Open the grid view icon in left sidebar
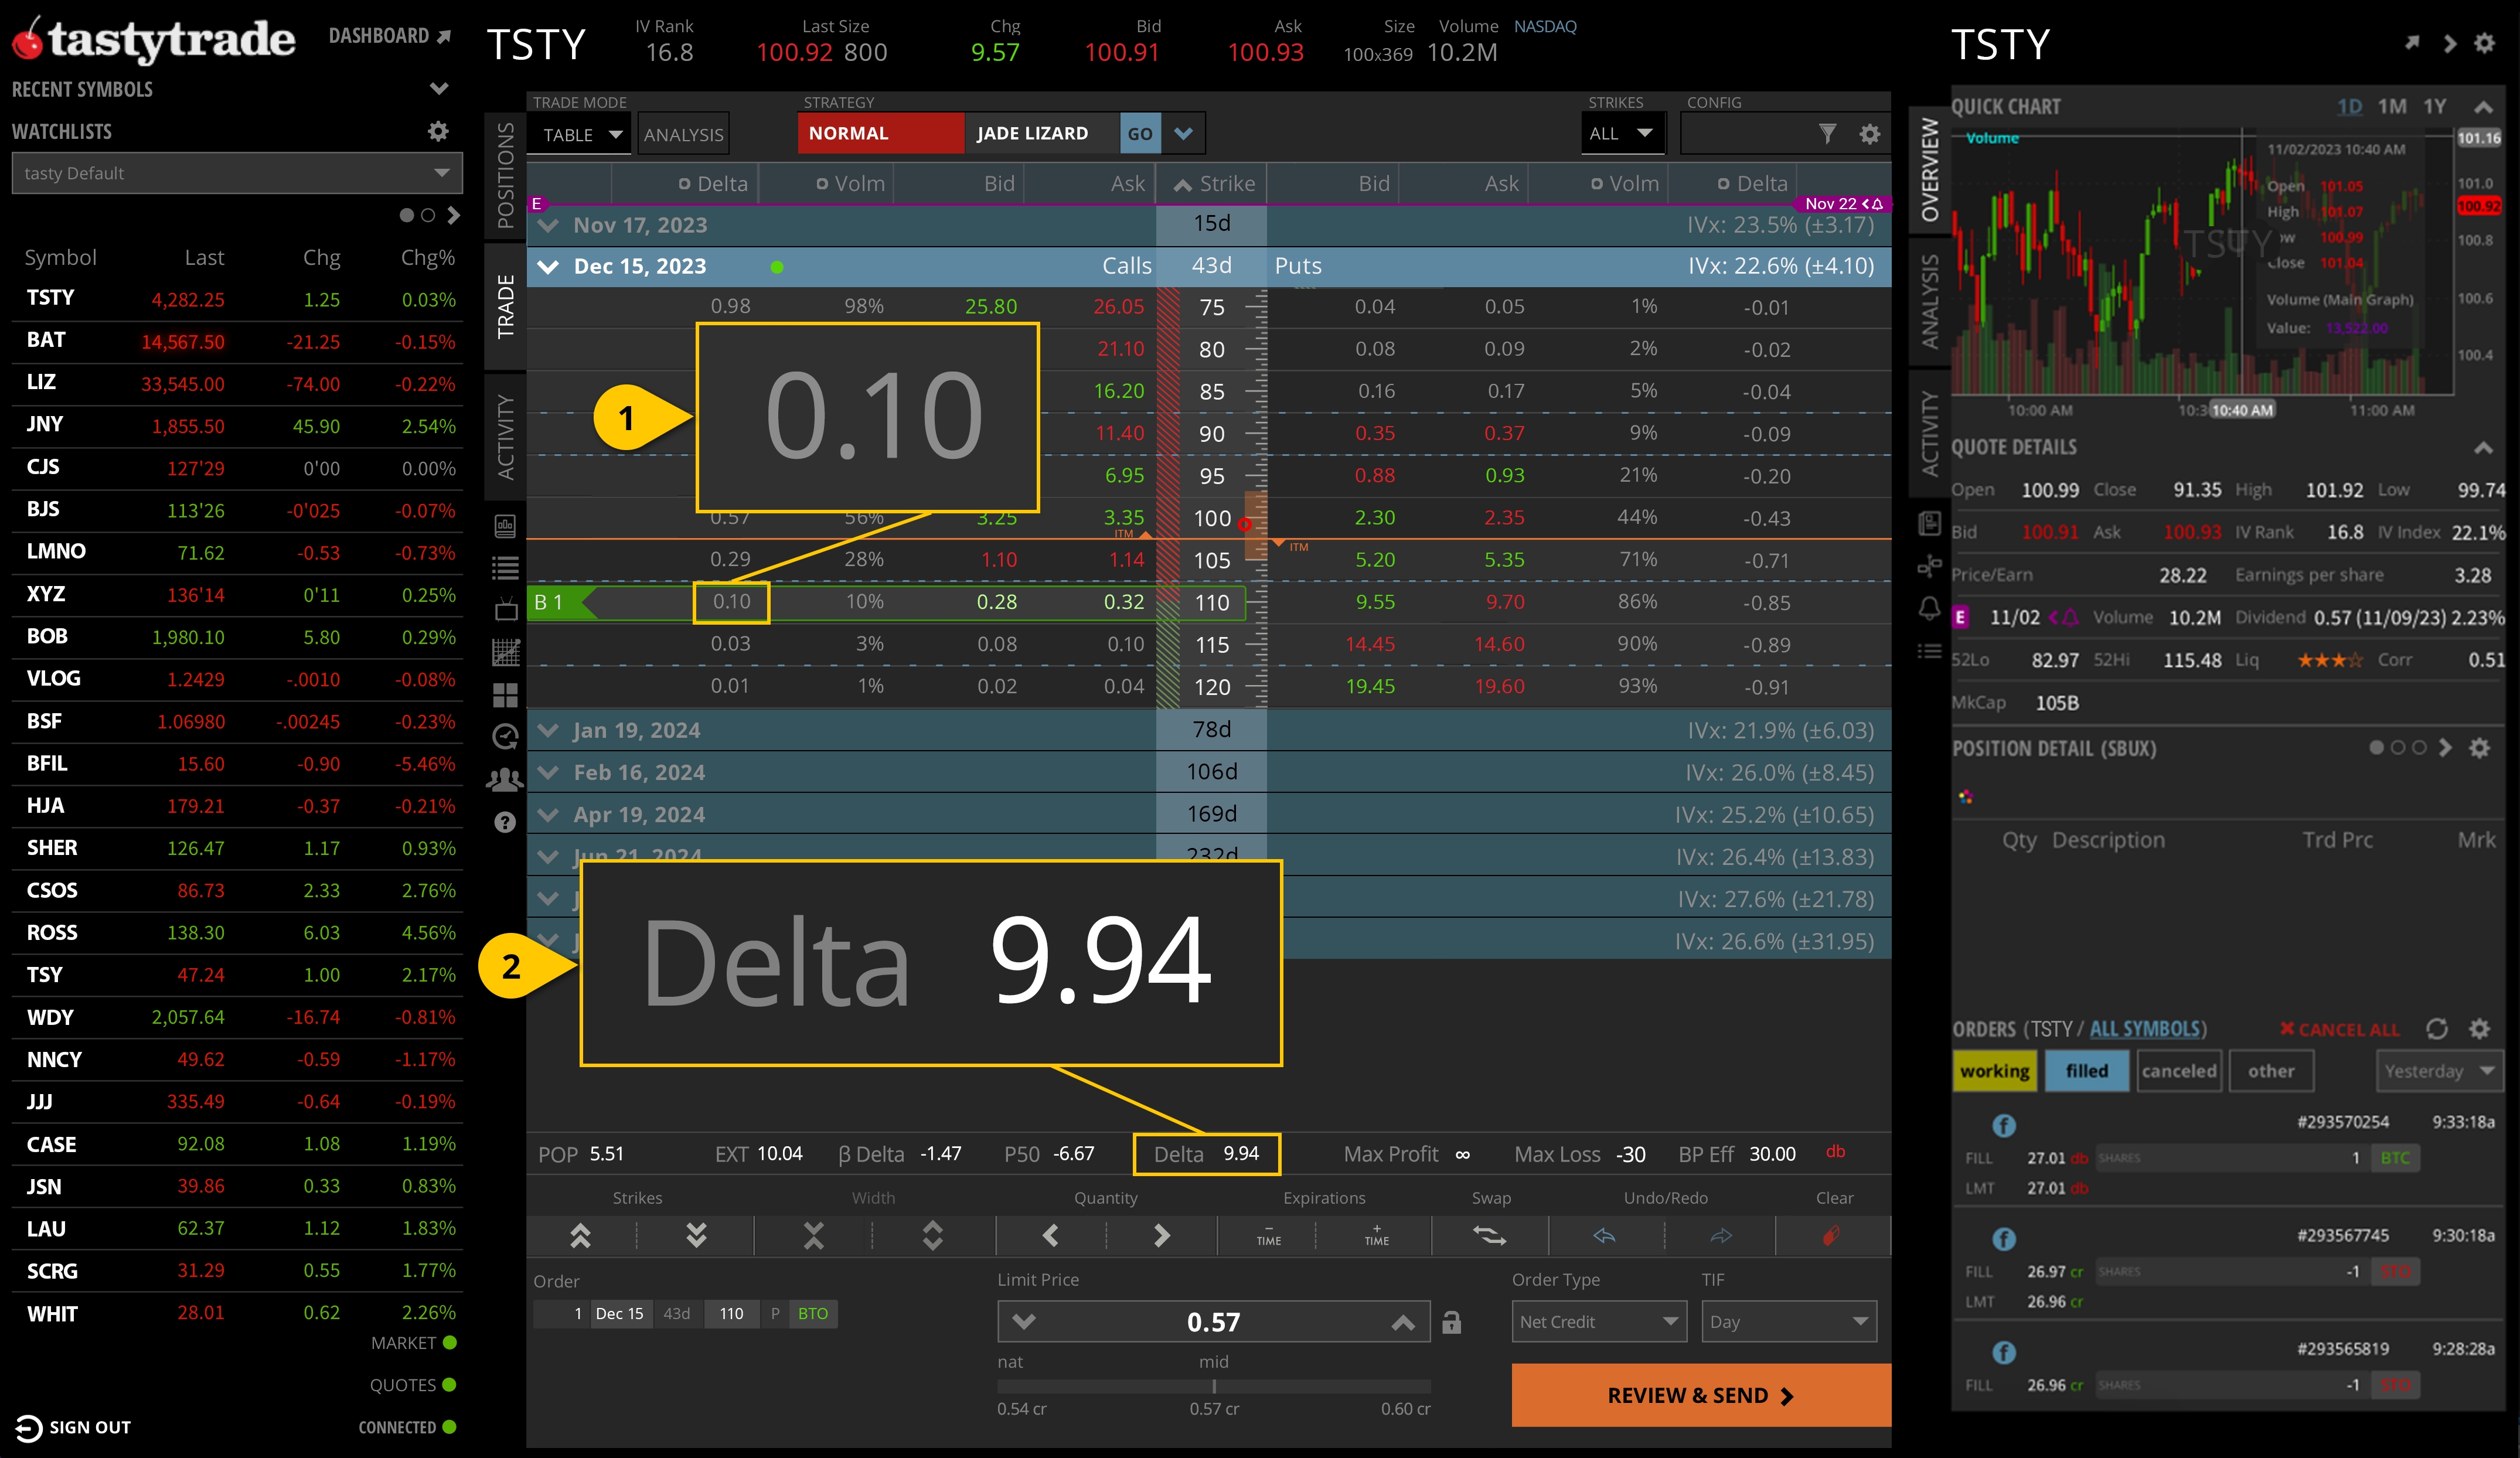The height and width of the screenshot is (1458, 2520). click(506, 695)
